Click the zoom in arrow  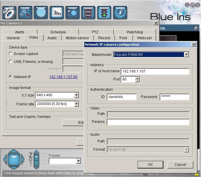36,152
